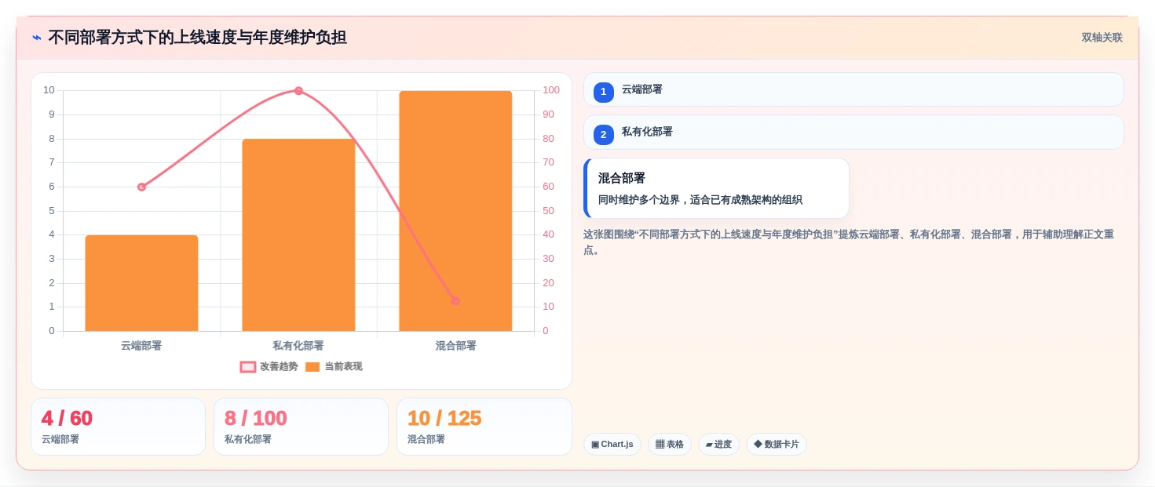Expand the 私有化部署 accordion item
The image size is (1155, 487).
tap(853, 132)
